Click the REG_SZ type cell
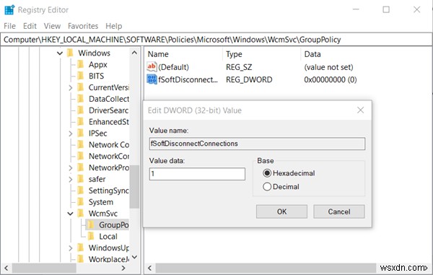 [239, 67]
